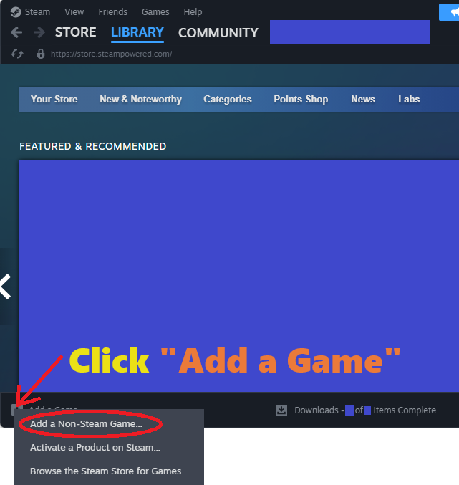Expand the Categories dropdown in store nav
The image size is (459, 485).
click(227, 100)
